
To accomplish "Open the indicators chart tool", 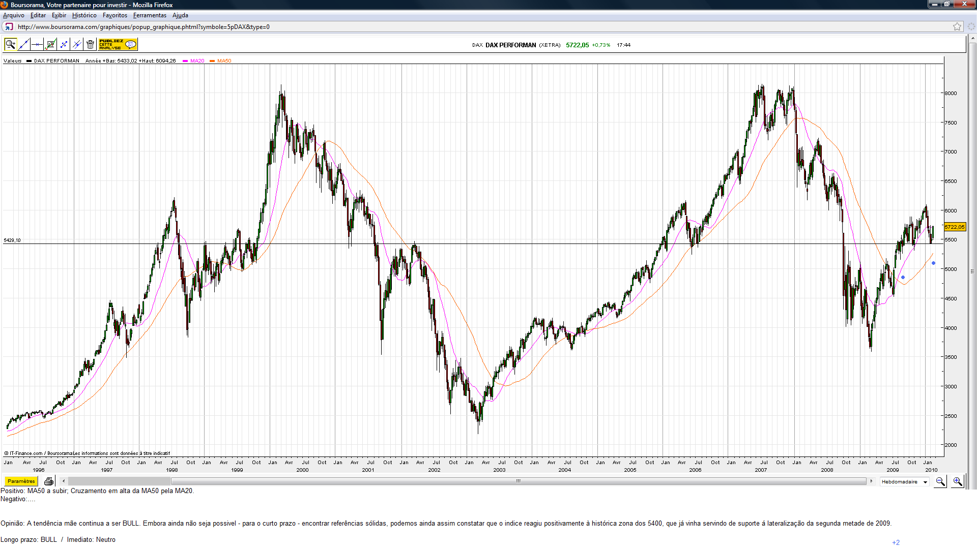I will 50,45.
